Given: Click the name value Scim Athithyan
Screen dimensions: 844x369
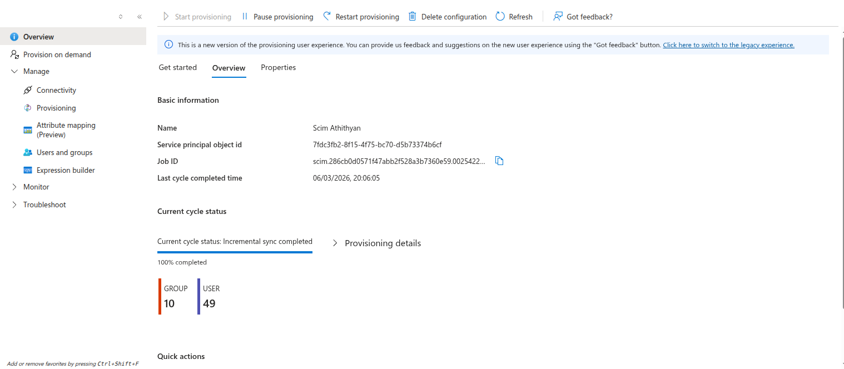Looking at the screenshot, I should [337, 128].
